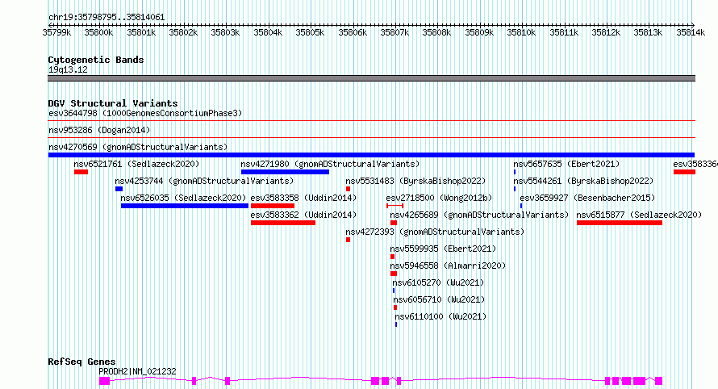Click the chr19:35798795..35814061 coordinate label

click(x=106, y=18)
